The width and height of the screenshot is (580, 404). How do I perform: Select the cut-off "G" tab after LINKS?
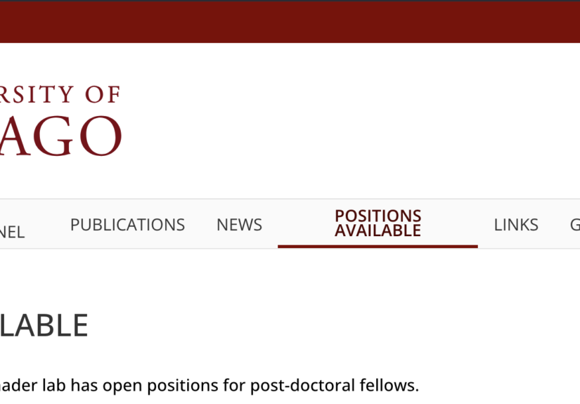tap(574, 225)
